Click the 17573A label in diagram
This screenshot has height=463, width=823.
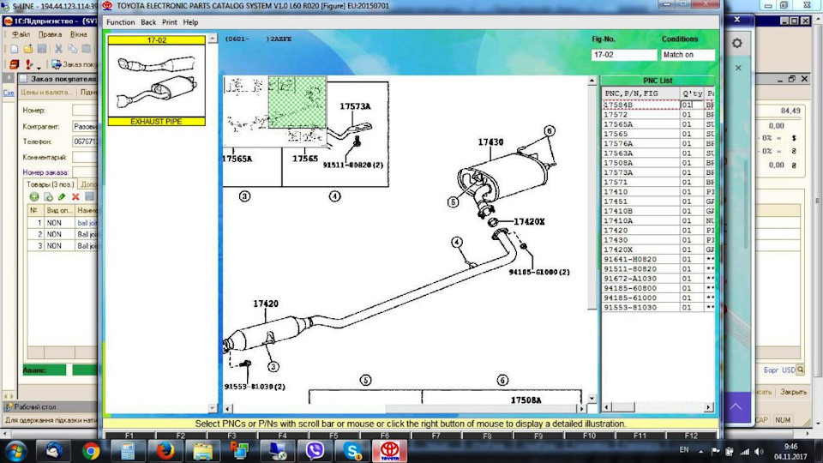355,106
